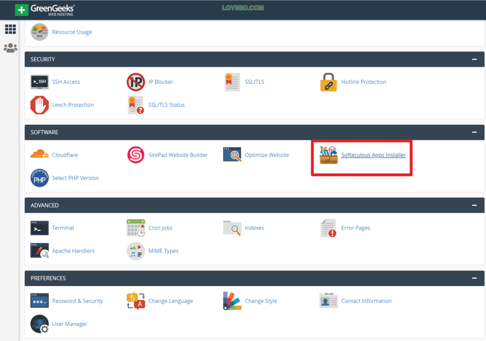The image size is (486, 341).
Task: Click the GreenGeeks Web Hosting logo
Action: 45,10
